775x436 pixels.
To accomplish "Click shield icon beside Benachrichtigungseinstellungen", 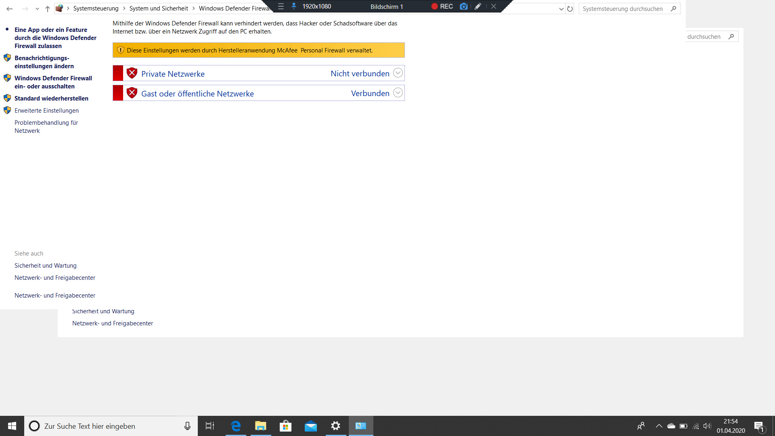I will coord(7,58).
